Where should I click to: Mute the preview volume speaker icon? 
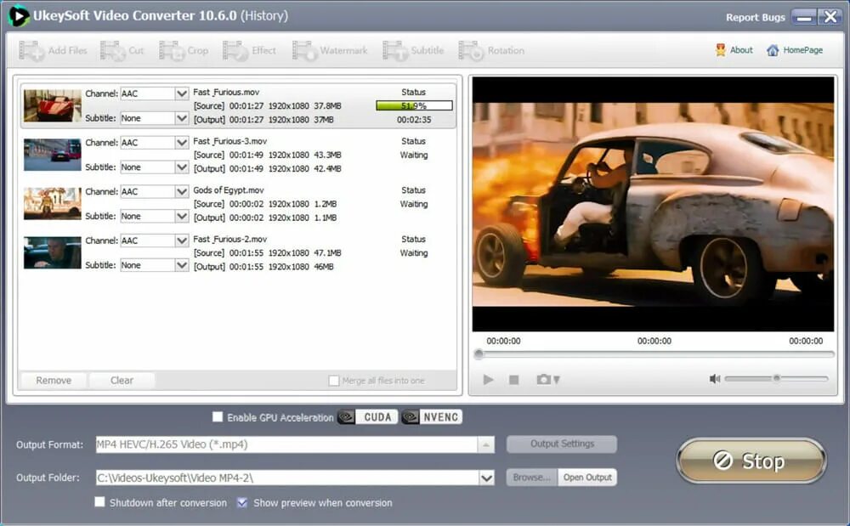coord(715,379)
